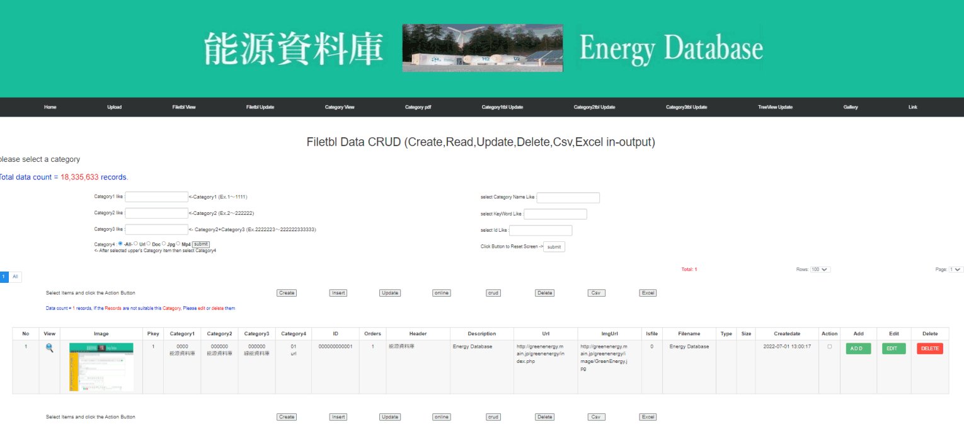This screenshot has width=964, height=441.
Task: Select the Url radio button for Category4
Action: pyautogui.click(x=135, y=244)
